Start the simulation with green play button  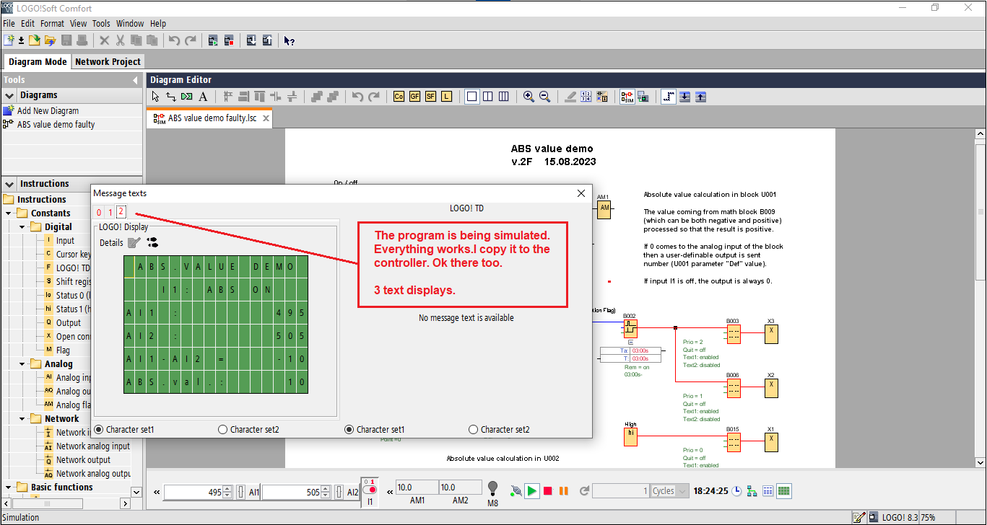[531, 491]
